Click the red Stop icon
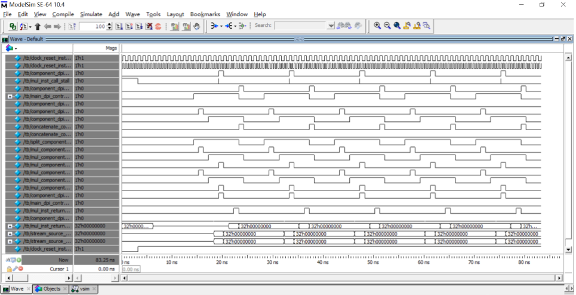This screenshot has width=576, height=295. coord(158,26)
